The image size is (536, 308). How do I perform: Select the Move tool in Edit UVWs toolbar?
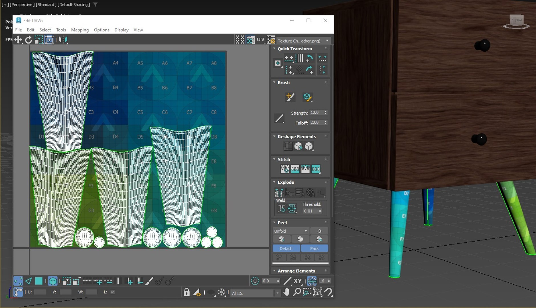(x=18, y=40)
